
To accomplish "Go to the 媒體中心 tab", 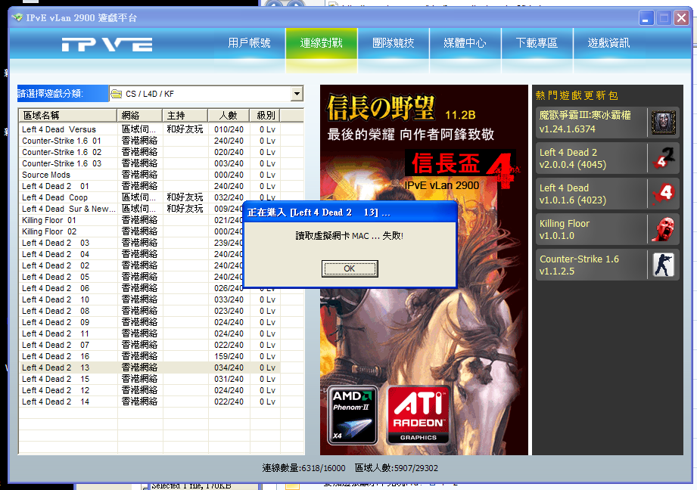I will [465, 44].
